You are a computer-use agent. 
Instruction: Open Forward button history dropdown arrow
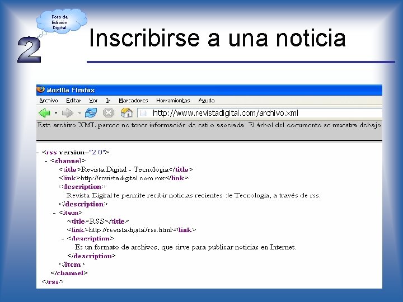pyautogui.click(x=79, y=113)
